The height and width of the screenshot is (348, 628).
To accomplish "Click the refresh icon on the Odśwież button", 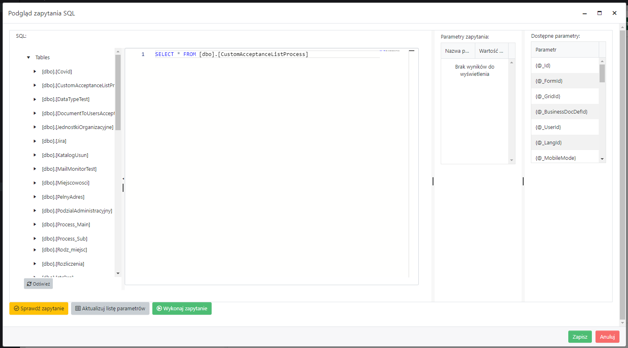I will (x=28, y=284).
